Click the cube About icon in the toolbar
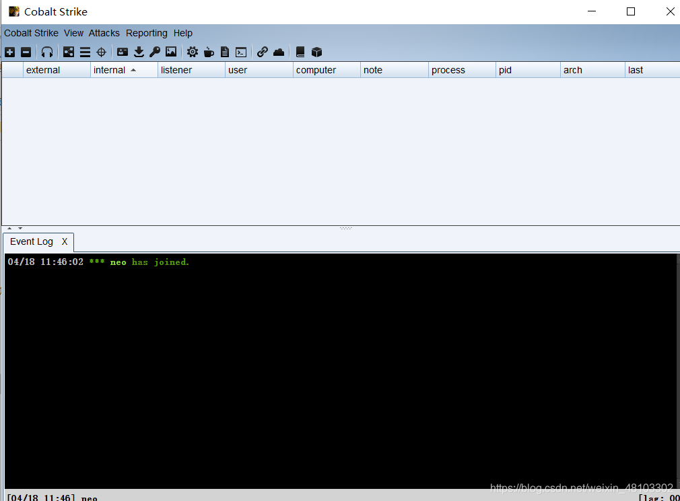The height and width of the screenshot is (501, 680). [x=316, y=52]
